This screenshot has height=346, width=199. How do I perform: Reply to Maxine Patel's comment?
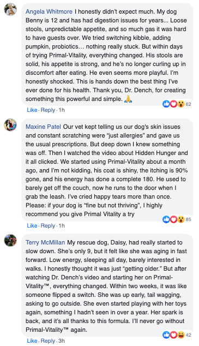(48, 225)
